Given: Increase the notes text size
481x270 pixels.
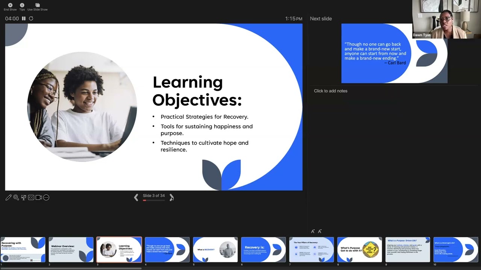Looking at the screenshot, I should point(313,231).
